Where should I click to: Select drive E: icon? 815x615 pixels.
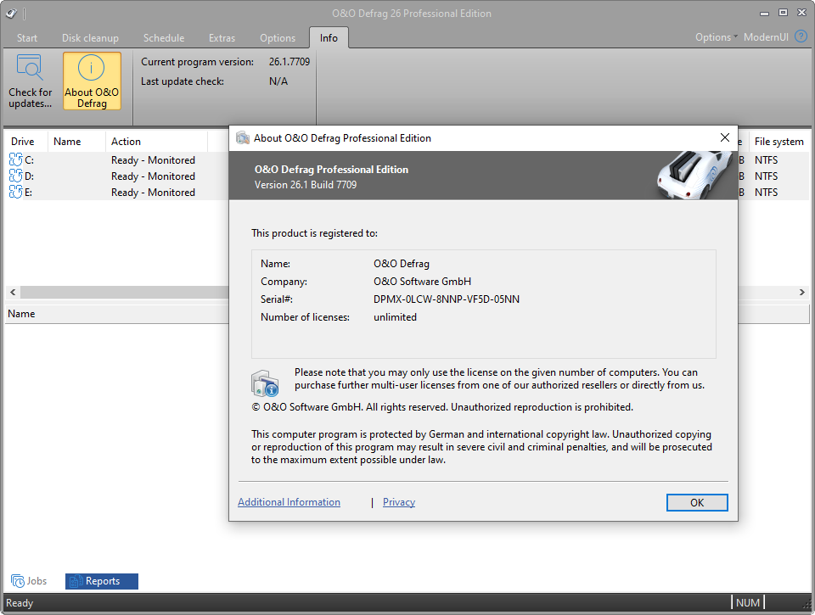[x=15, y=193]
